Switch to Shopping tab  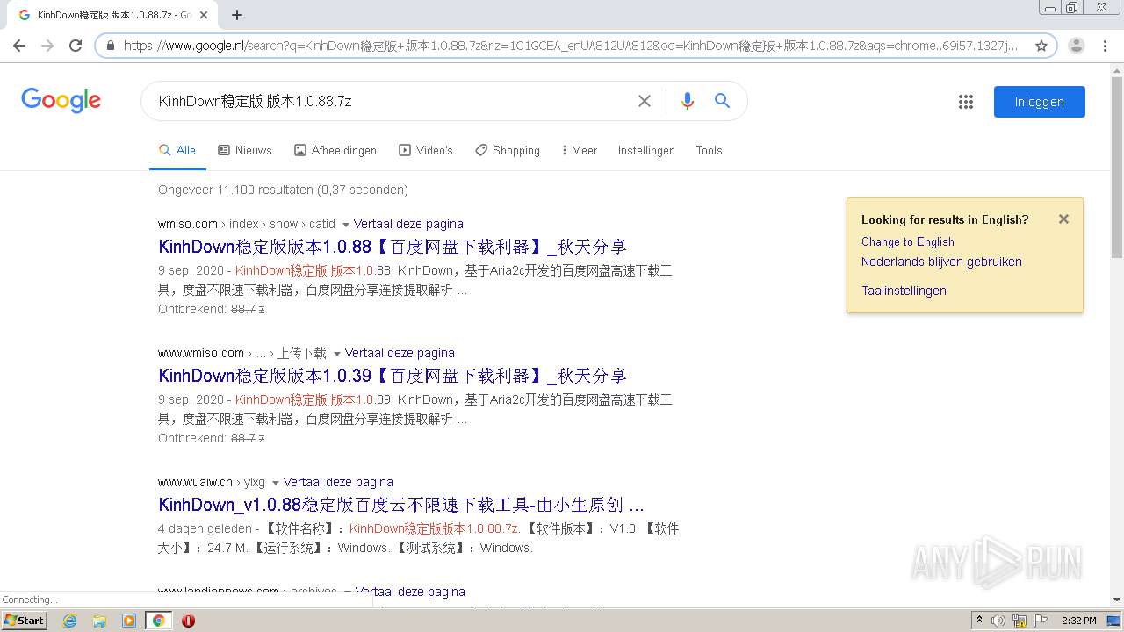point(508,151)
